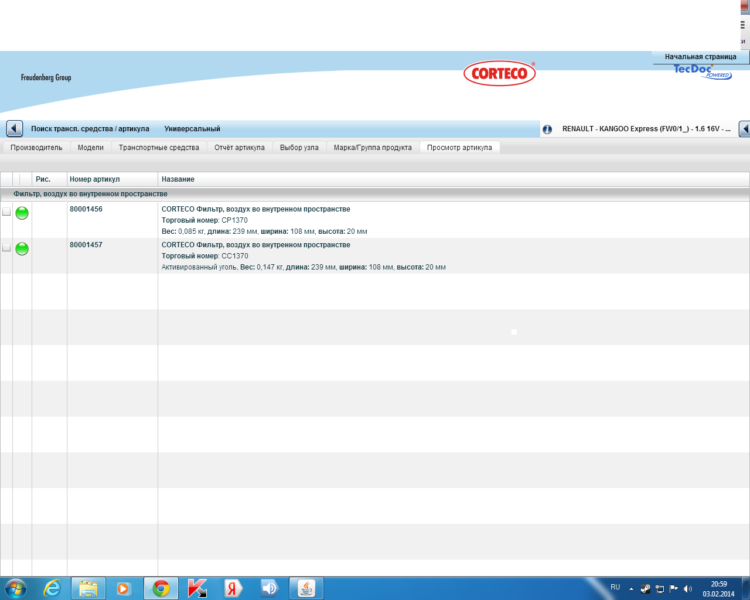Click the volume icon in the system tray
The width and height of the screenshot is (750, 600).
click(688, 589)
